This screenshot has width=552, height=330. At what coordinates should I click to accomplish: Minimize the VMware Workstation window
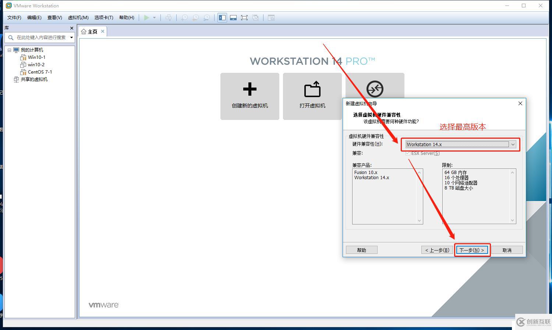[507, 6]
